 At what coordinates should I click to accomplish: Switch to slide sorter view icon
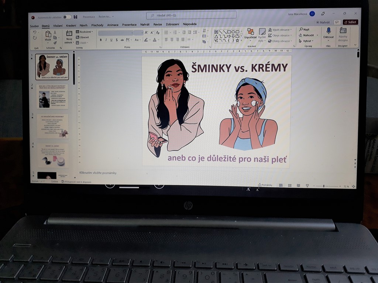[x=289, y=186]
